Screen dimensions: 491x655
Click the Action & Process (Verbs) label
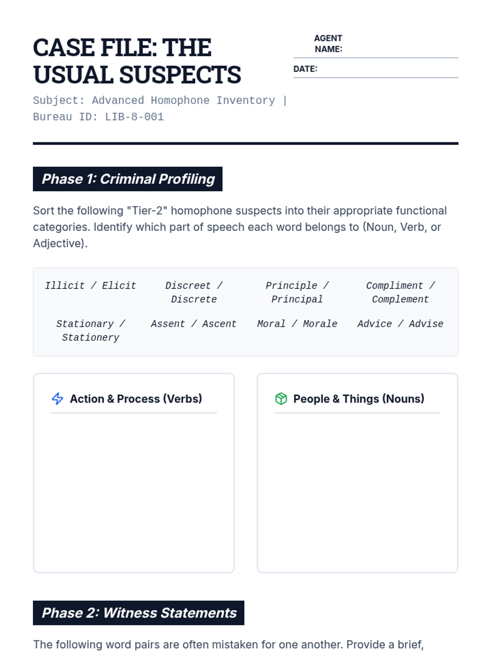click(x=136, y=399)
